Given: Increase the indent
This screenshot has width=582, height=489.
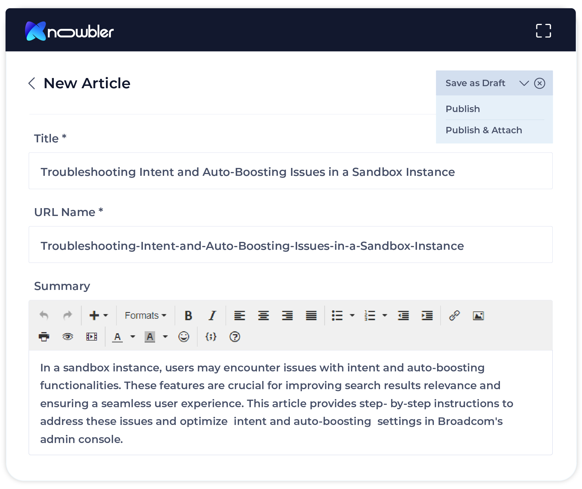Looking at the screenshot, I should coord(427,316).
